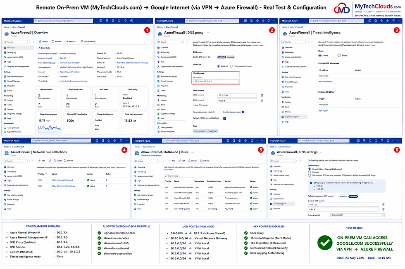Open mytechclouds-rg resource group link
Image resolution: width=405 pixels, height=269 pixels.
[x=68, y=54]
